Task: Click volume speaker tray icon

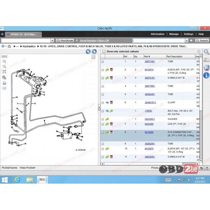Action: 189,180
